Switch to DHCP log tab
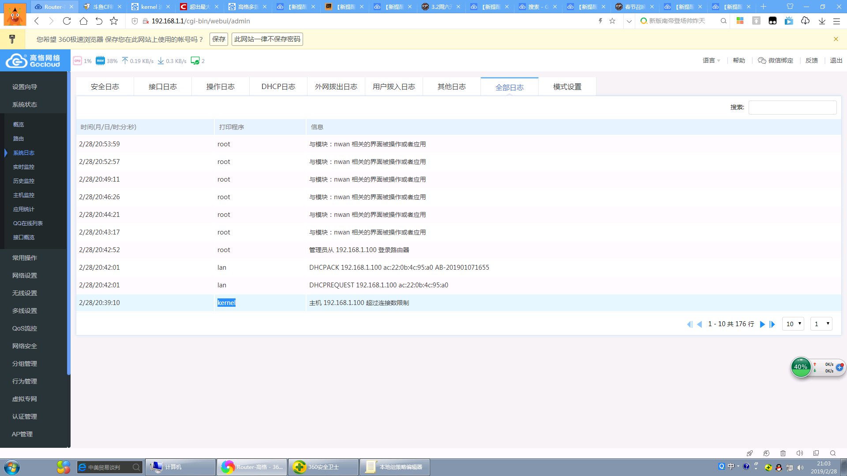The image size is (847, 476). (x=278, y=87)
